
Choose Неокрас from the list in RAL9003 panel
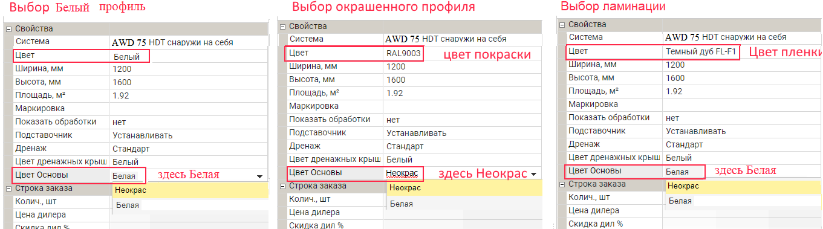pos(465,188)
